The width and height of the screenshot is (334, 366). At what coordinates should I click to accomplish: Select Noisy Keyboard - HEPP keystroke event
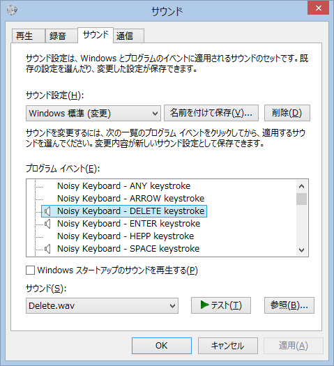(126, 236)
